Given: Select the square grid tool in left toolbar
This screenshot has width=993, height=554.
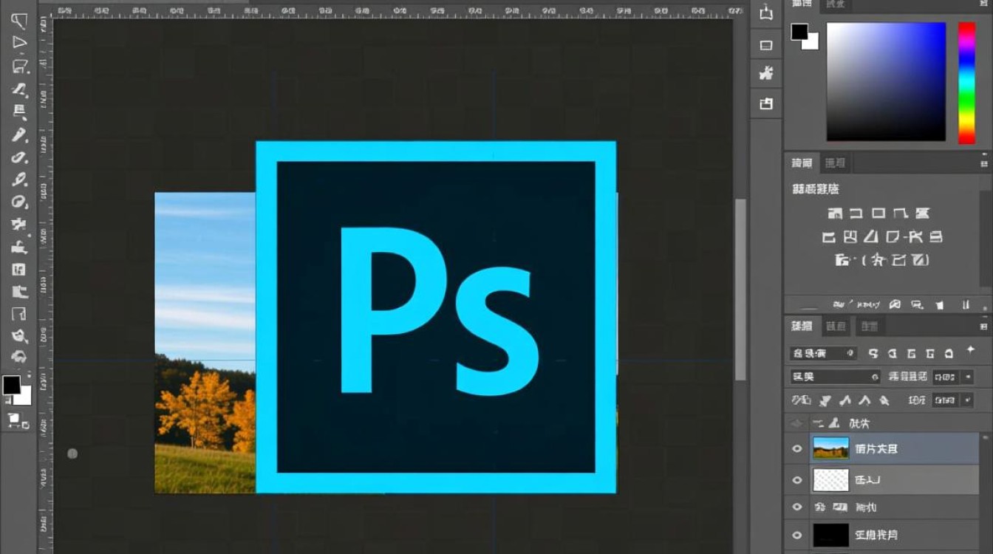Looking at the screenshot, I should pos(19,270).
